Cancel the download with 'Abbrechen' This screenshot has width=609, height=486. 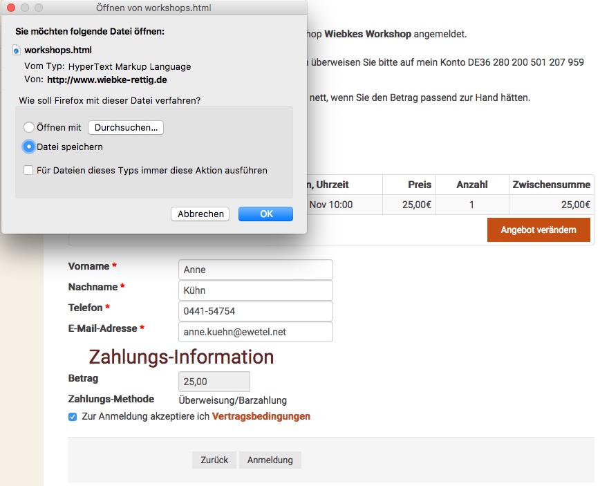point(200,214)
